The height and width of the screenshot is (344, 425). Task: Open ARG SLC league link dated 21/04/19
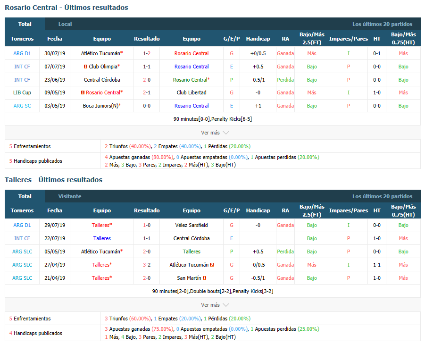click(22, 278)
